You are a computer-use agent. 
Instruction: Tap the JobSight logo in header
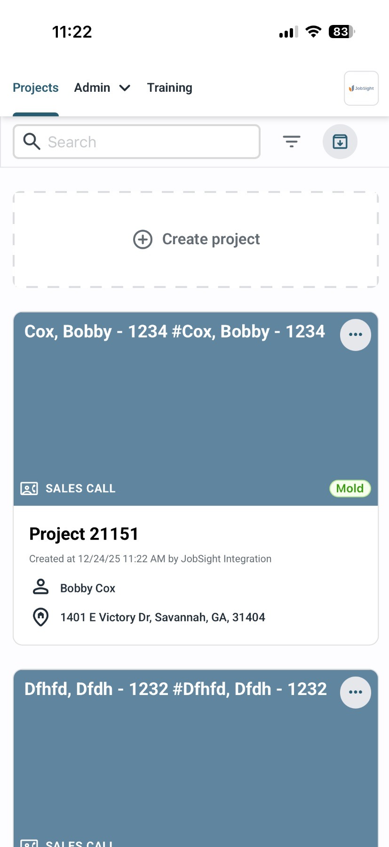[x=361, y=88]
